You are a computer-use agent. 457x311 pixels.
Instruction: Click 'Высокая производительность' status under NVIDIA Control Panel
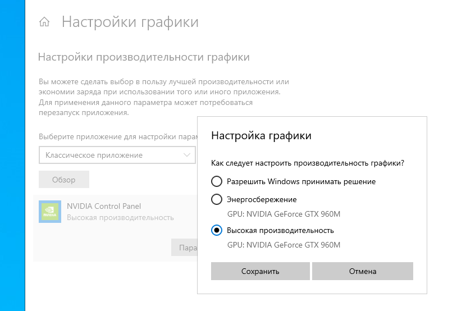[x=120, y=217]
